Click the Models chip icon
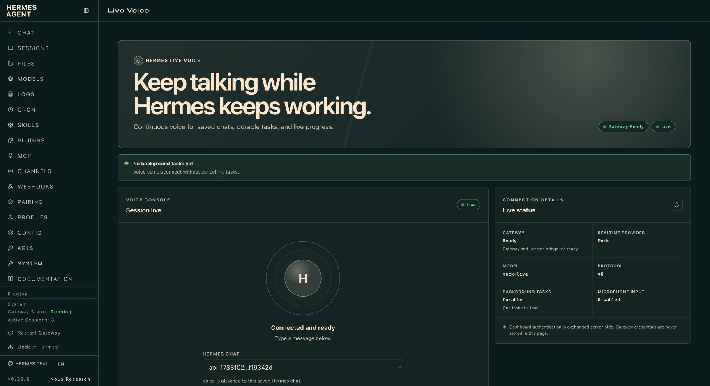The width and height of the screenshot is (710, 386). (10, 79)
